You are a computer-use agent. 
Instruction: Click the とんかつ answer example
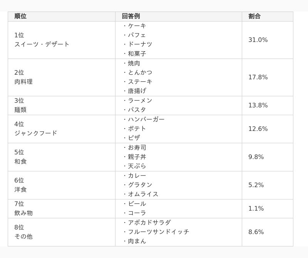pyautogui.click(x=140, y=72)
